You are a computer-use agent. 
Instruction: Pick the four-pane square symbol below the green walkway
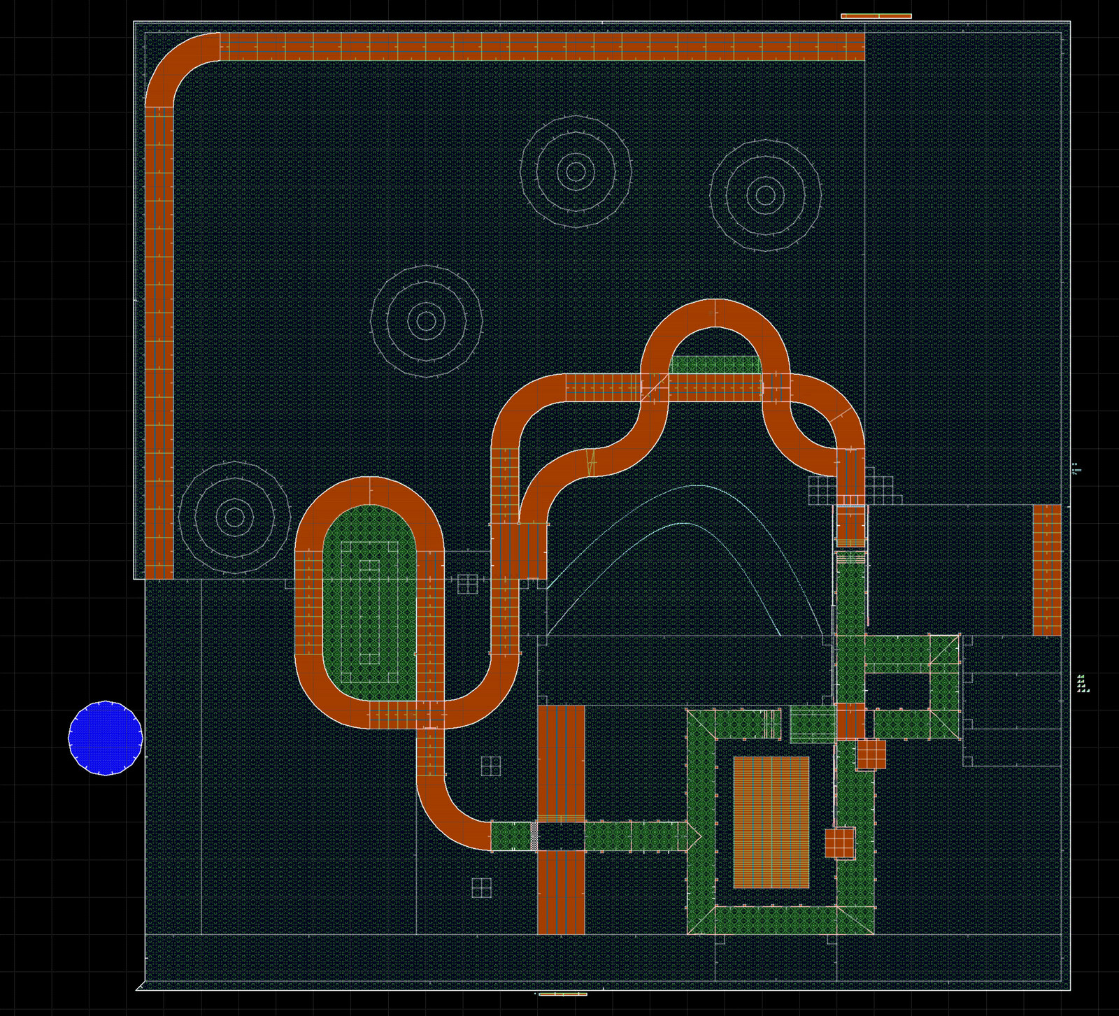481,888
